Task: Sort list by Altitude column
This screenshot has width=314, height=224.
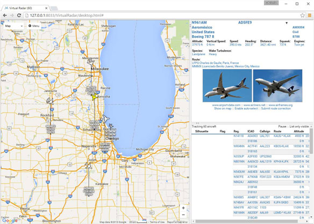Action: tap(299, 131)
